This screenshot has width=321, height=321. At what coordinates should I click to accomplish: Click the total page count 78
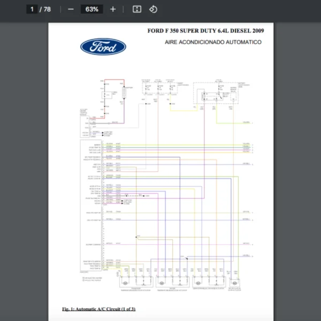click(47, 9)
